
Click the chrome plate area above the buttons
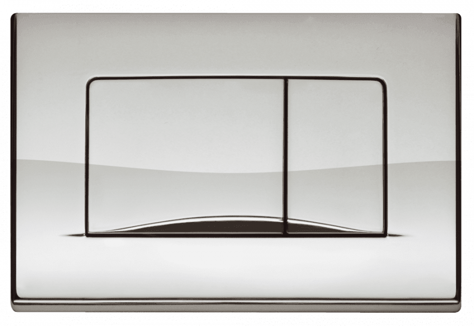(237, 45)
